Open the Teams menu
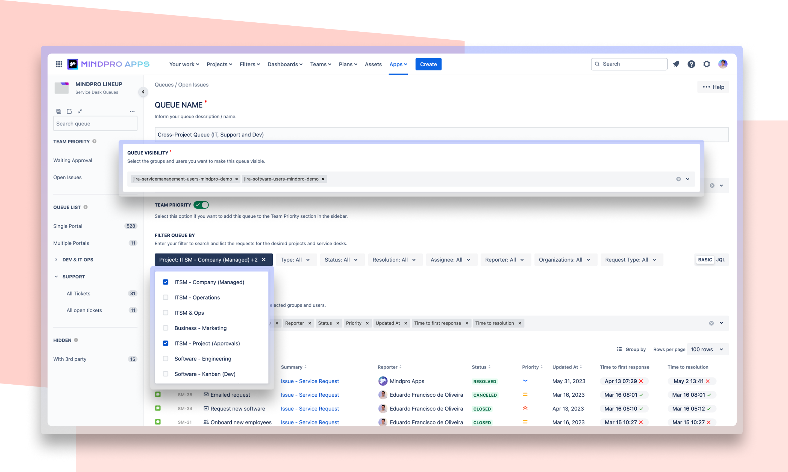The image size is (788, 472). pos(321,64)
